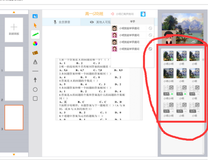
Task: Refresh landscape 小明小明 thumbnail with green dot
Action: click(x=171, y=53)
